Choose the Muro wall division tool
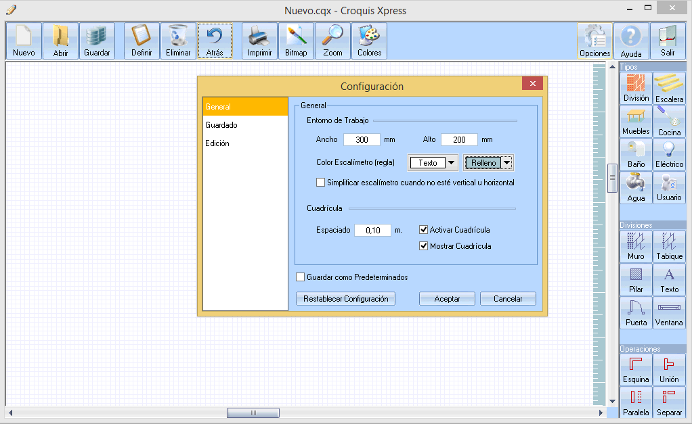 pyautogui.click(x=636, y=247)
